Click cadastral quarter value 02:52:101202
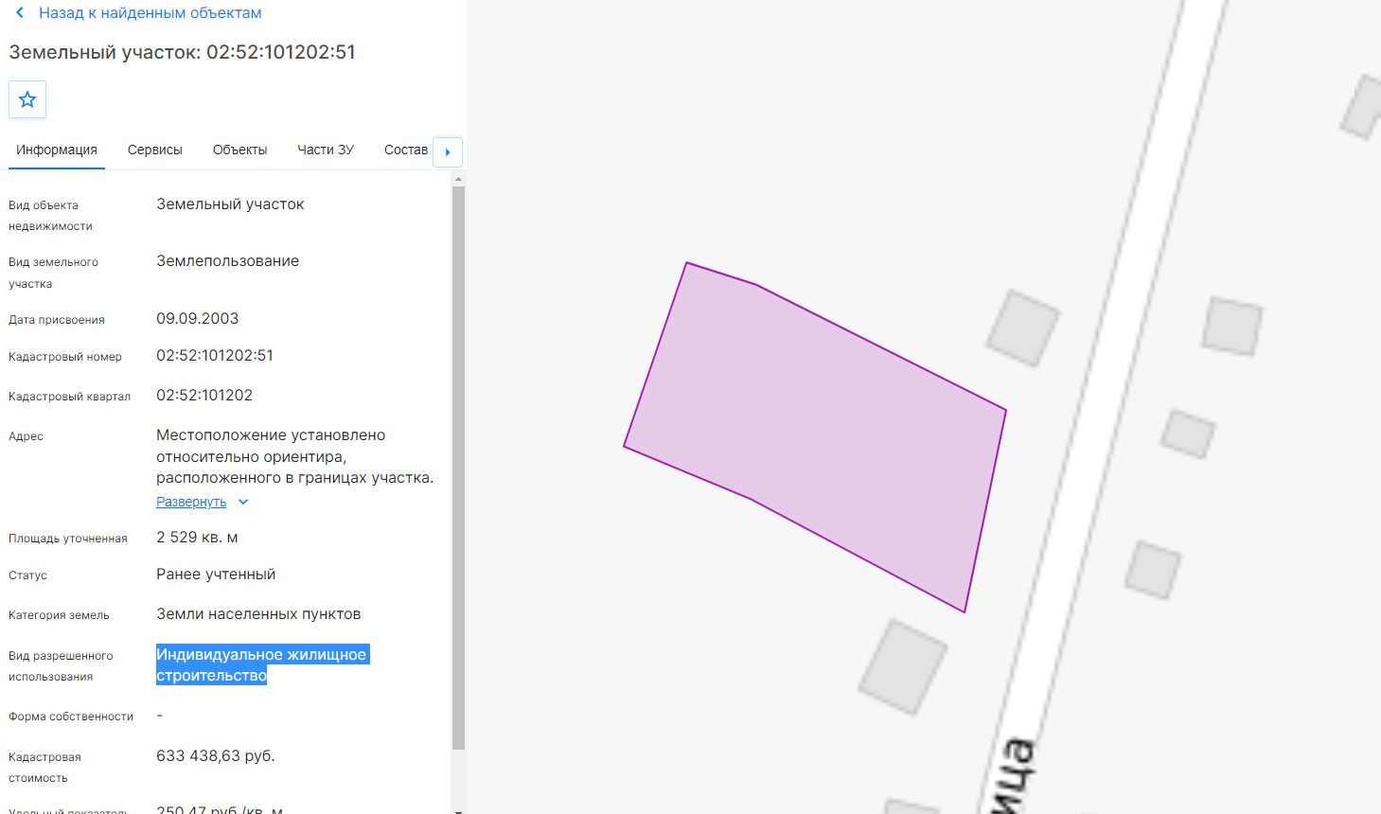Image resolution: width=1381 pixels, height=814 pixels. pos(204,396)
